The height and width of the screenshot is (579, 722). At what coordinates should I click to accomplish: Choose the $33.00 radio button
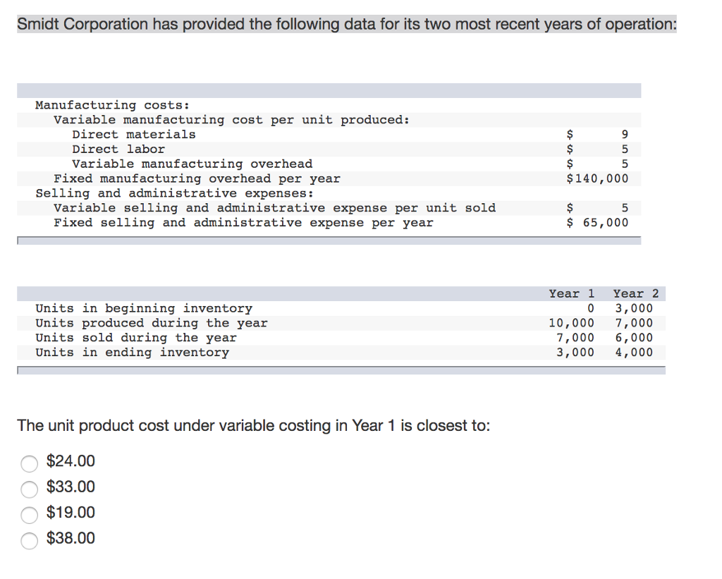(29, 489)
